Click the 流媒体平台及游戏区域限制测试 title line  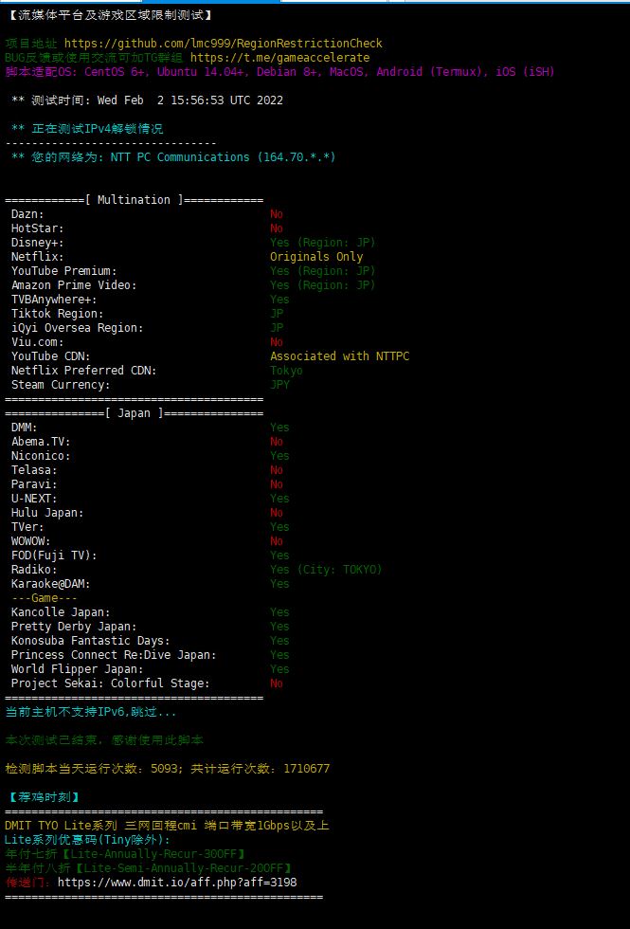(108, 15)
